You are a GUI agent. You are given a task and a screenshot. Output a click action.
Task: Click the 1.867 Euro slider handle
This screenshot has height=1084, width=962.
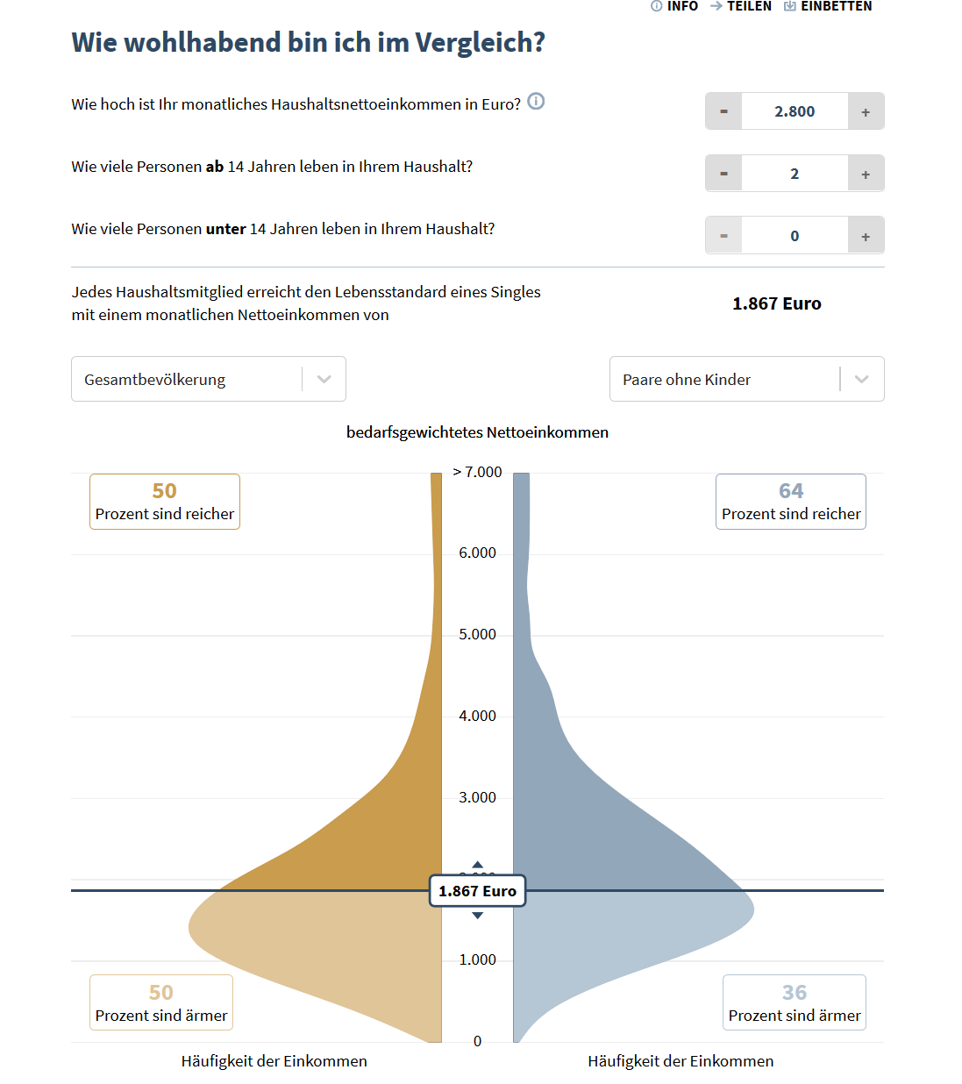click(478, 891)
